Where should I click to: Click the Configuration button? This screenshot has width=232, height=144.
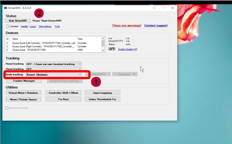[98, 74]
